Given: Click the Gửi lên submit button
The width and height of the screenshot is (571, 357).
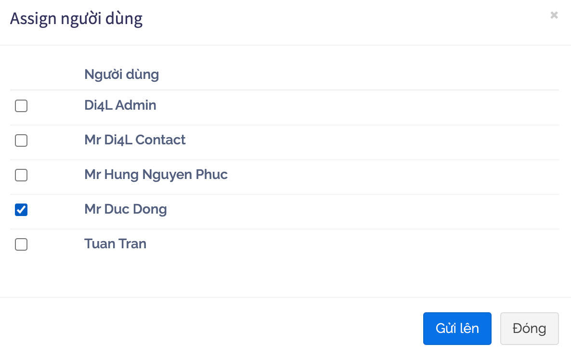Looking at the screenshot, I should point(457,329).
